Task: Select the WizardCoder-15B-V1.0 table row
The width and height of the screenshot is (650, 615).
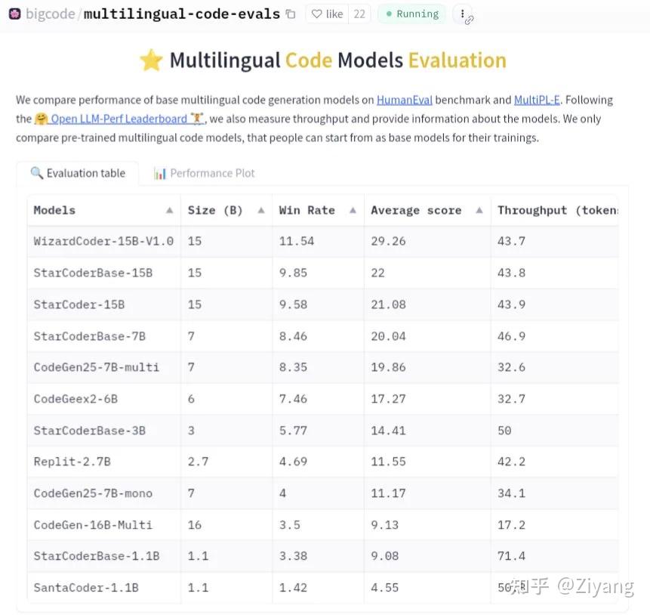Action: (103, 242)
